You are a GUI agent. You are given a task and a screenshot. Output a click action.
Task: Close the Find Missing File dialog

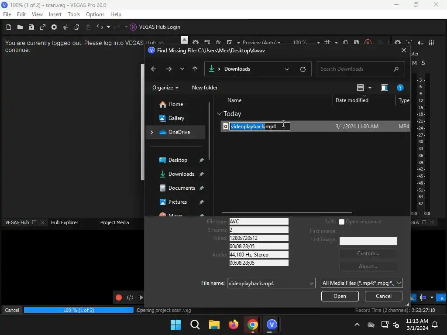[x=404, y=51]
